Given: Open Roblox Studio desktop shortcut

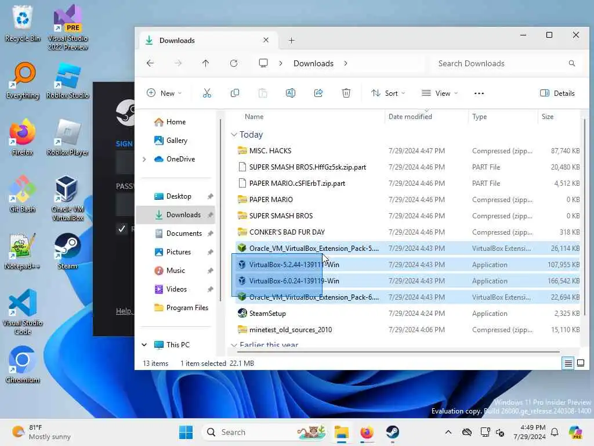Looking at the screenshot, I should coord(67,80).
